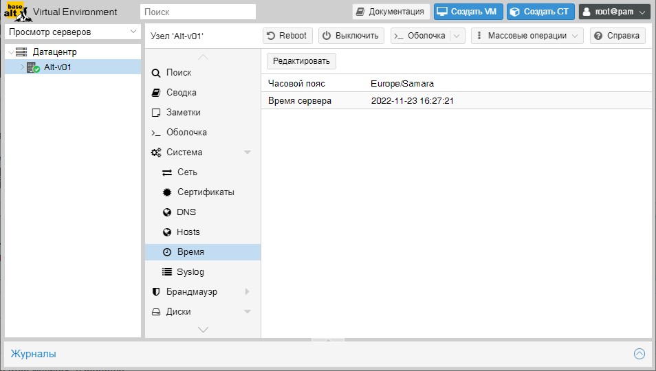Click the Редактировать button
This screenshot has width=656, height=371.
[x=301, y=61]
